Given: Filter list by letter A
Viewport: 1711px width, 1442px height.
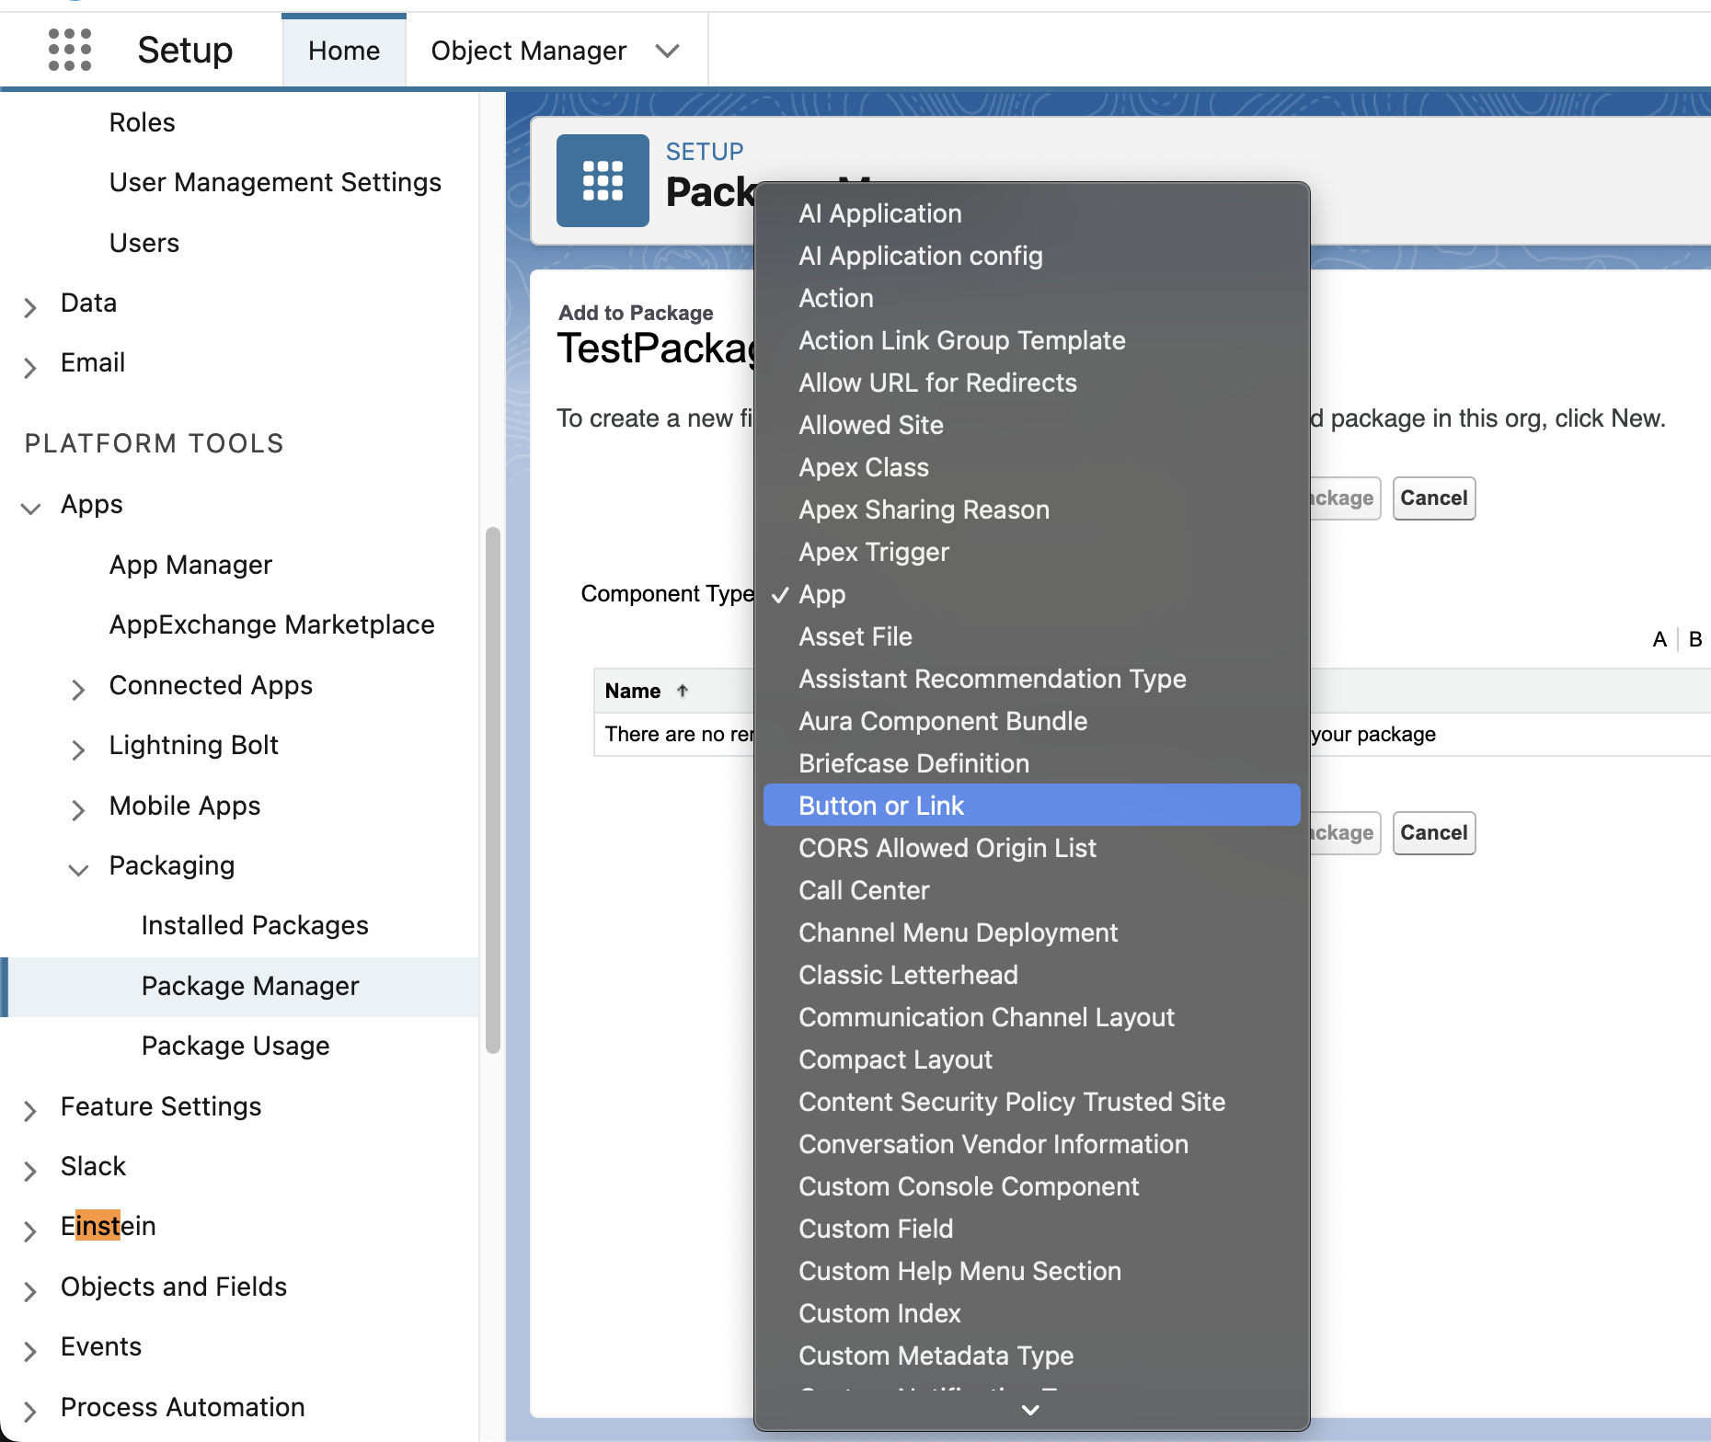Looking at the screenshot, I should [x=1659, y=639].
